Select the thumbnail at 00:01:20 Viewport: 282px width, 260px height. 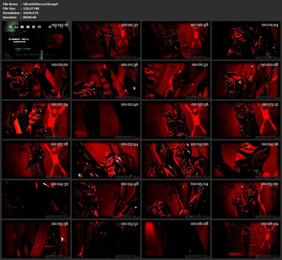(x=36, y=80)
